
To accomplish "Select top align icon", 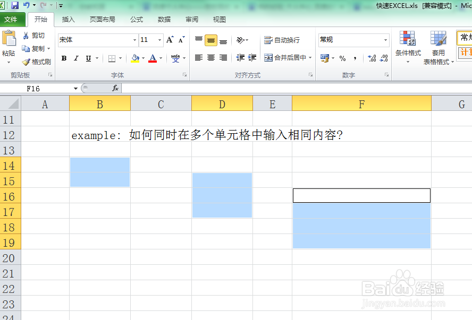I will (199, 40).
